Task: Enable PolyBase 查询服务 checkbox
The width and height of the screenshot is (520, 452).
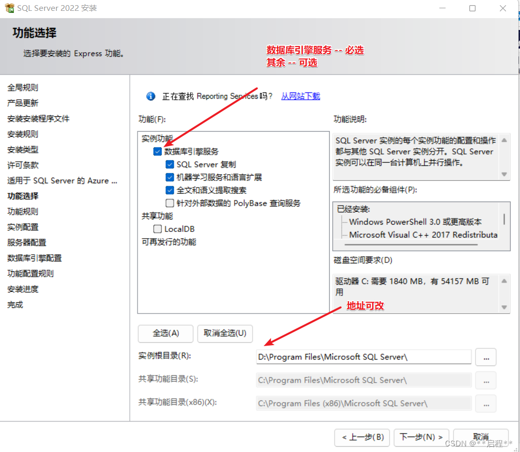Action: pyautogui.click(x=170, y=203)
